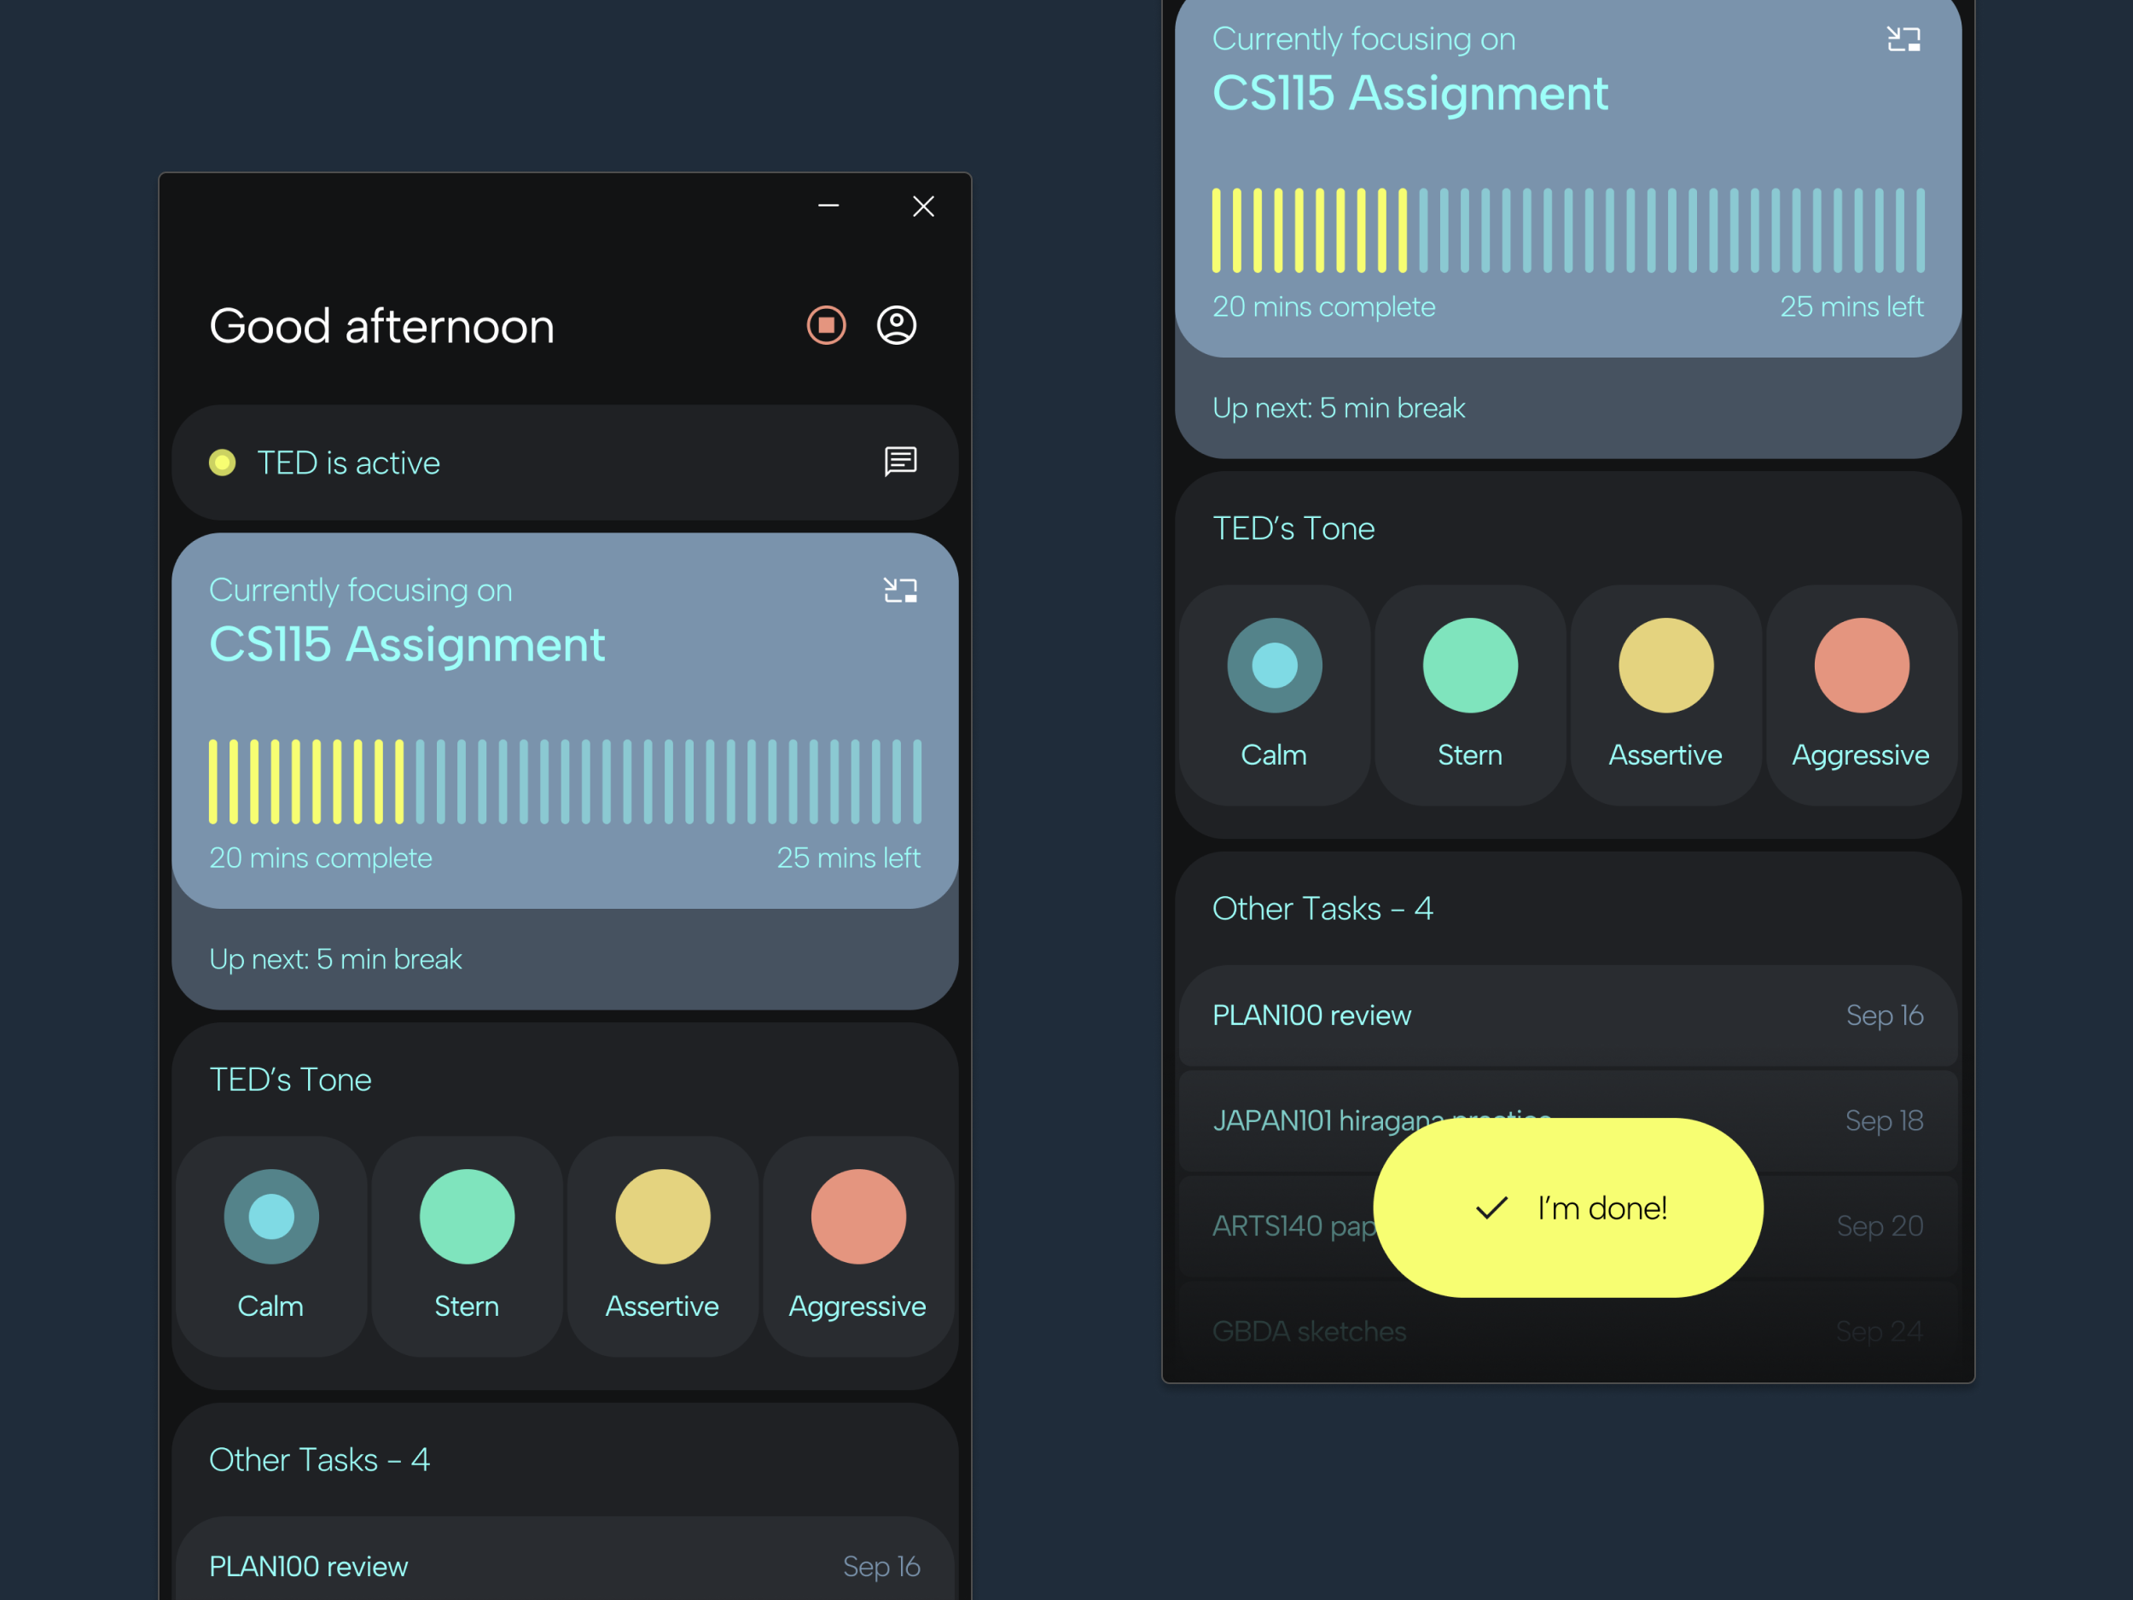Click the yellow TED active status dot
This screenshot has width=2133, height=1600.
tap(223, 463)
